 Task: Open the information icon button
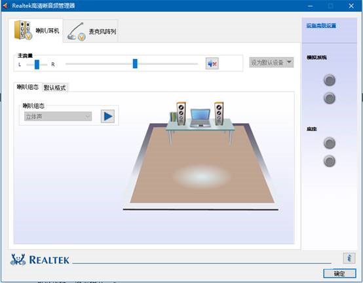[349, 257]
